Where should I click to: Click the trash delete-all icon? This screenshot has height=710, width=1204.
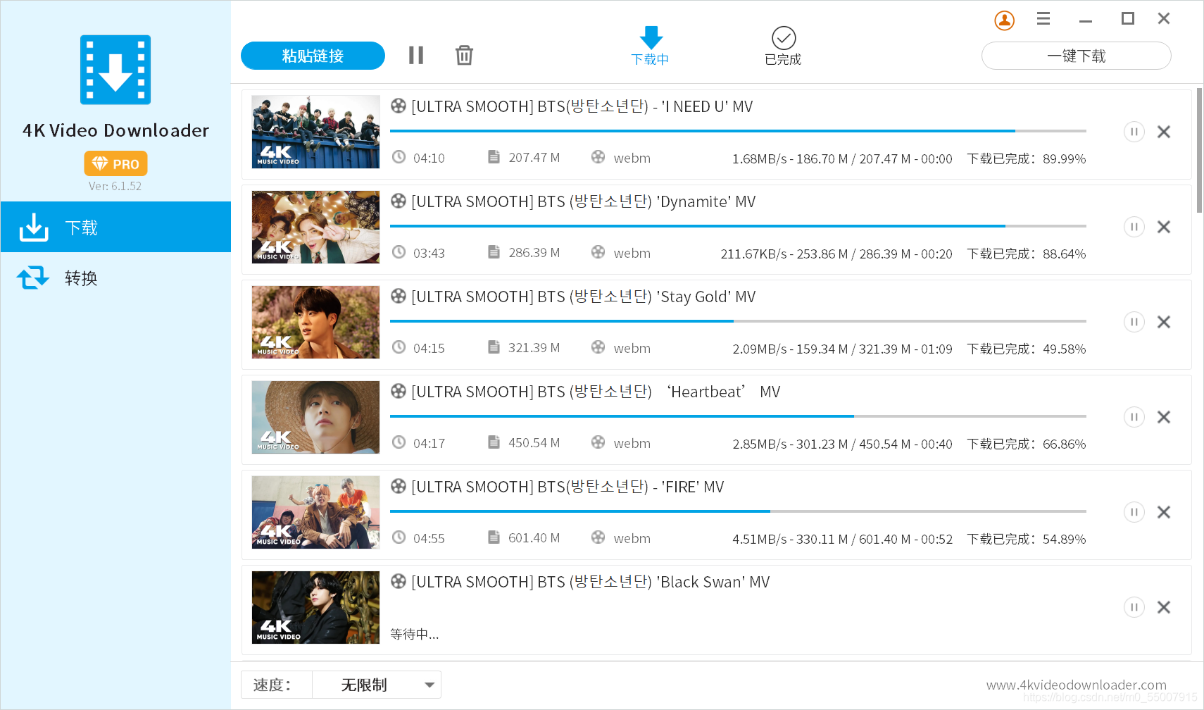tap(464, 55)
